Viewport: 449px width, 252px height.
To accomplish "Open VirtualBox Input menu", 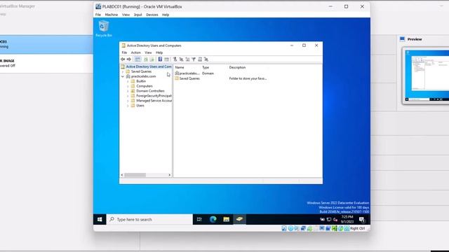I will [138, 15].
